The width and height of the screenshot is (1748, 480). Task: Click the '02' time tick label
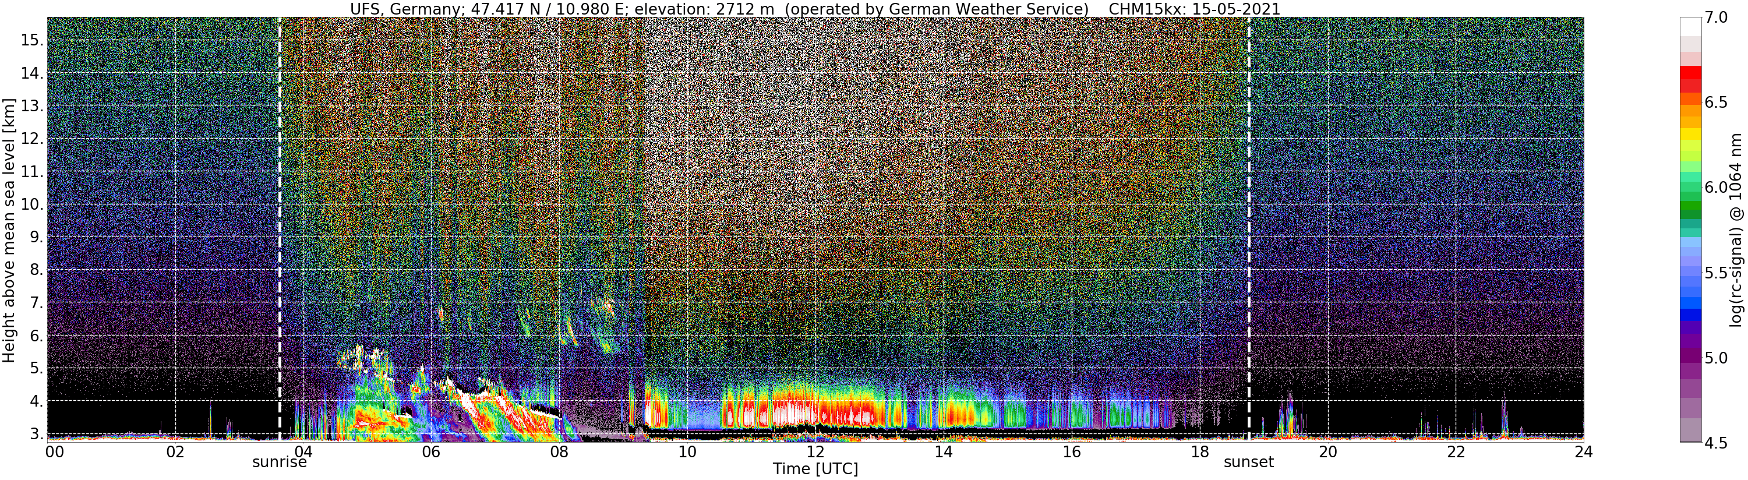pyautogui.click(x=175, y=452)
